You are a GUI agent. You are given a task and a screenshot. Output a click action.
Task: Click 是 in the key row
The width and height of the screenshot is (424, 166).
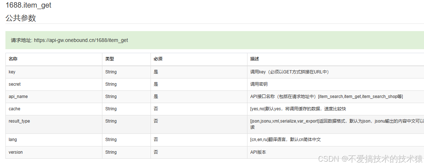pos(156,72)
